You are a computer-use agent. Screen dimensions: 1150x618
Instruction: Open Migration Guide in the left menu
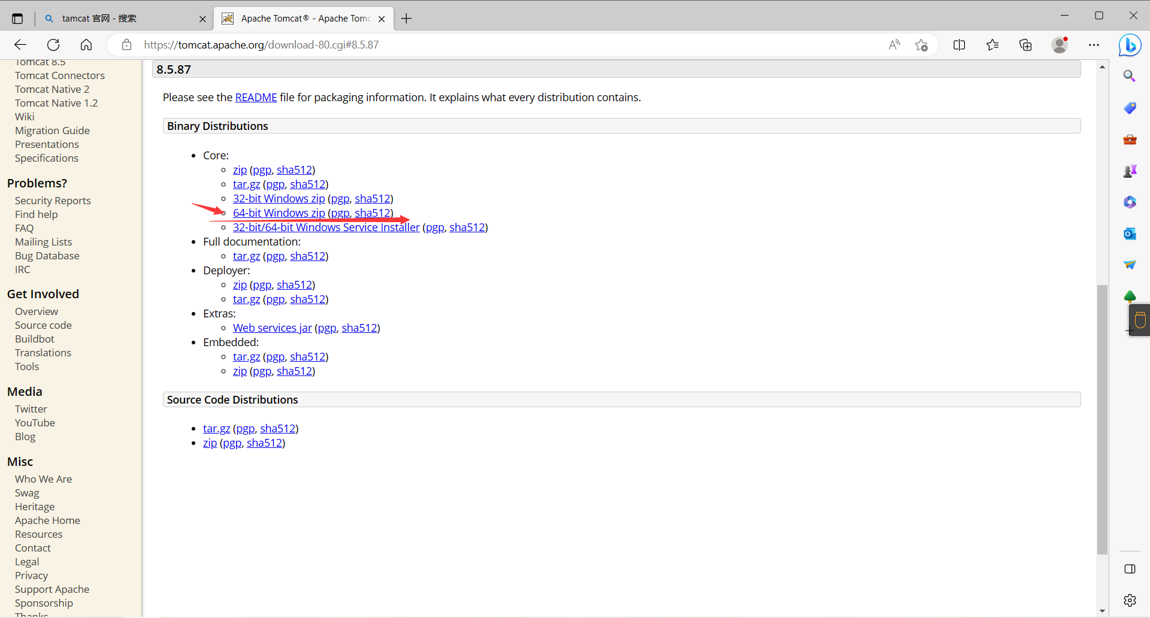point(52,131)
